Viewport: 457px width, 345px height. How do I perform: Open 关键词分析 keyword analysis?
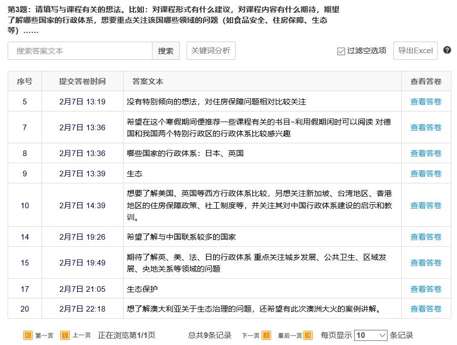pyautogui.click(x=211, y=51)
